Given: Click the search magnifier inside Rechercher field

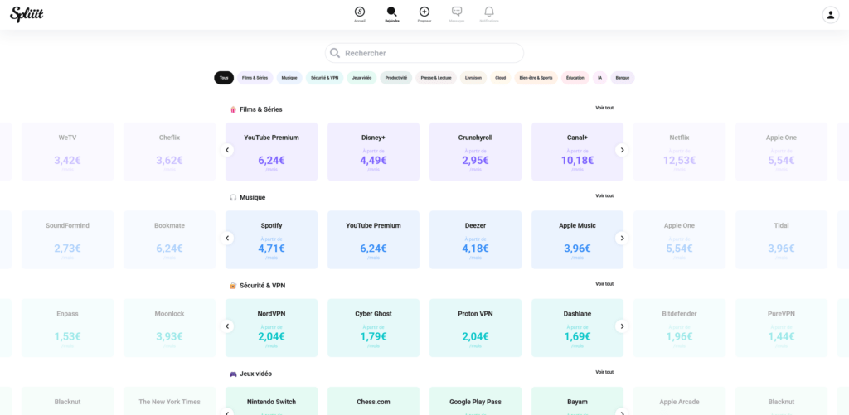Looking at the screenshot, I should click(335, 53).
